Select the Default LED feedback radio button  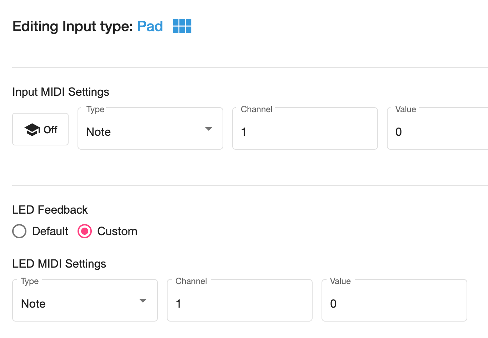click(x=19, y=231)
